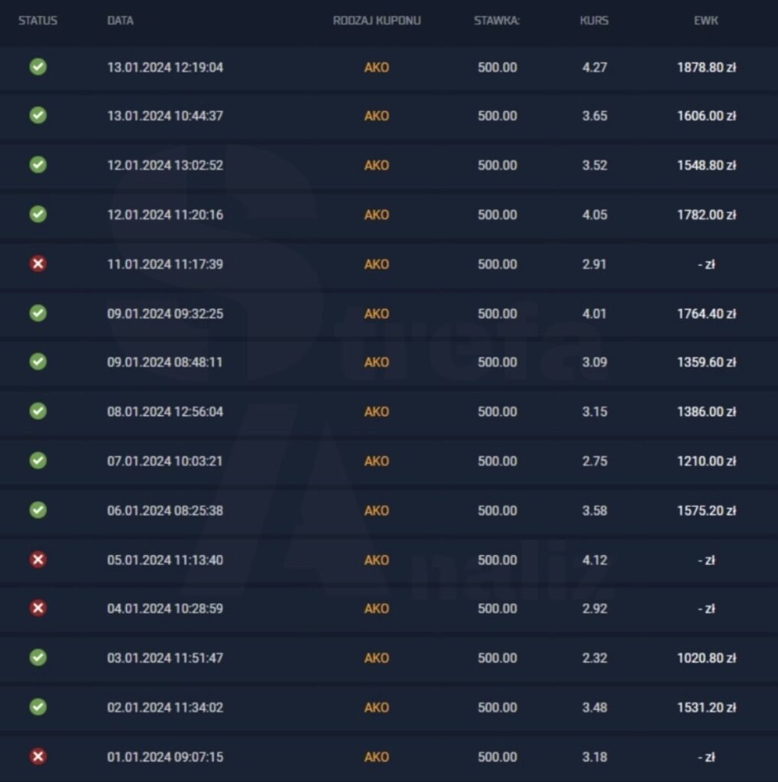
Task: Click green check icon for 13.01.2024 12:19:04
Action: pyautogui.click(x=37, y=67)
